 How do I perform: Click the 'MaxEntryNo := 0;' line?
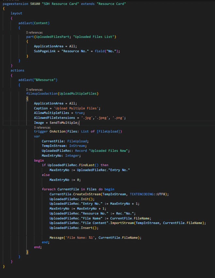[65, 180]
